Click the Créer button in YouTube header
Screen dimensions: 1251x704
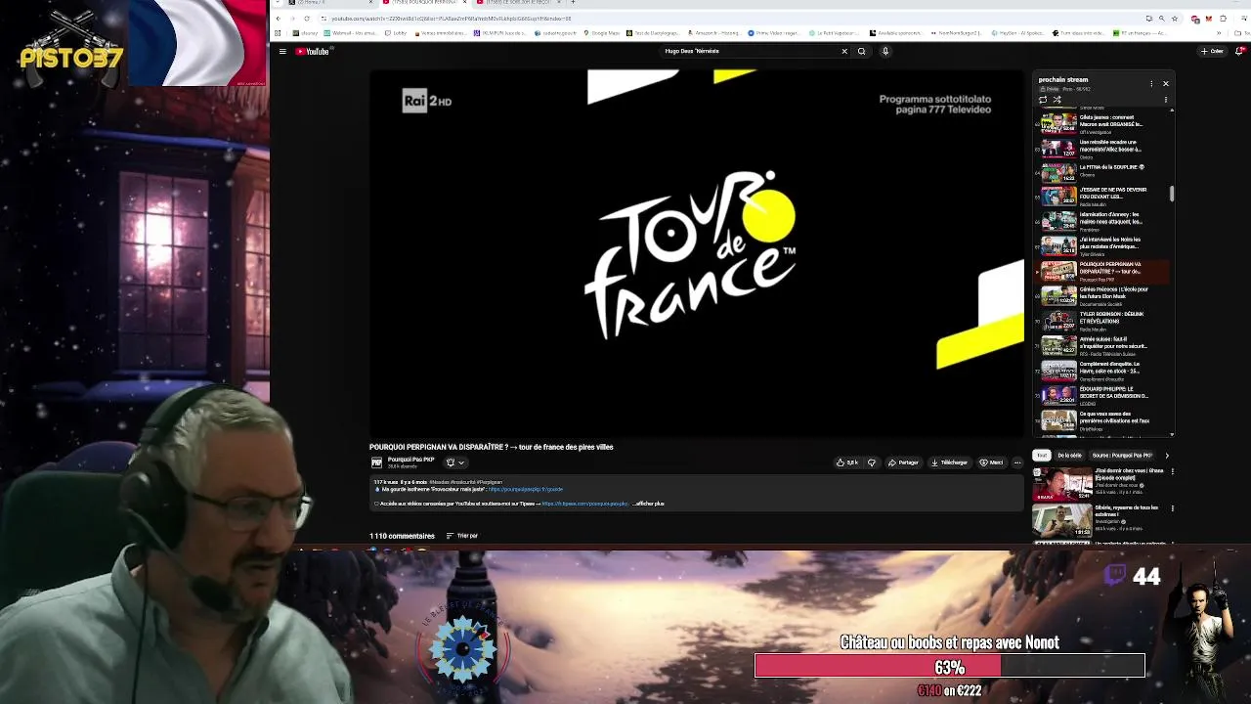[x=1214, y=51]
